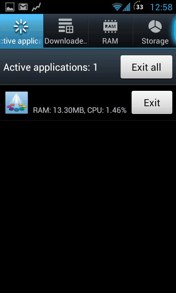Tap the mobile signal strength bars
The width and height of the screenshot is (176, 293).
tap(126, 7)
